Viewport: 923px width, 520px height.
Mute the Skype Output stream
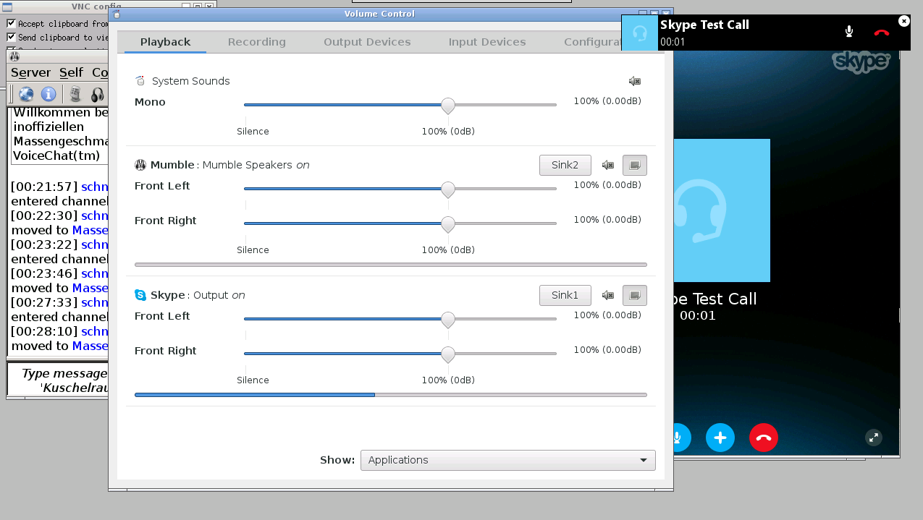tap(608, 295)
